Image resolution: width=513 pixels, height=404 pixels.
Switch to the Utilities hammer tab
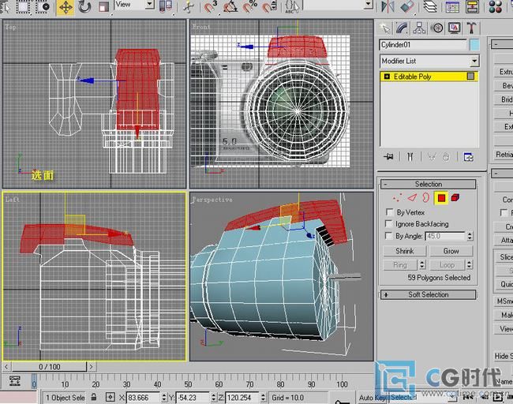tap(471, 28)
